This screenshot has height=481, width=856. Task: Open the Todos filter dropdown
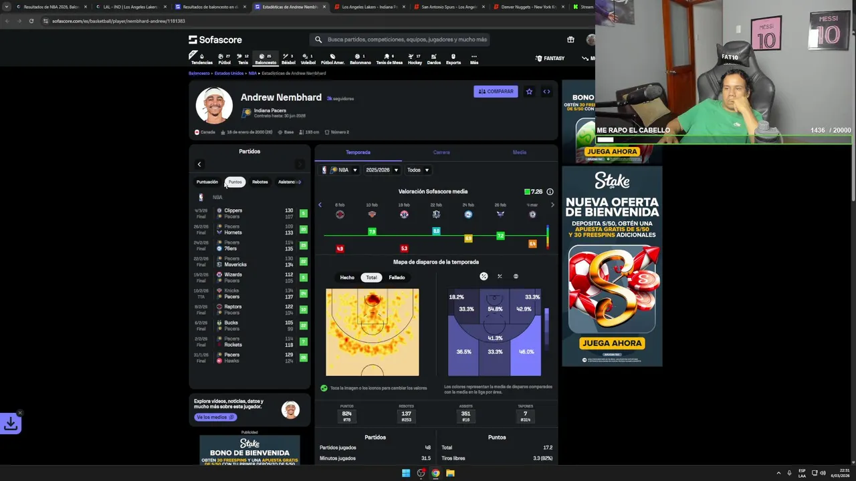(x=417, y=170)
